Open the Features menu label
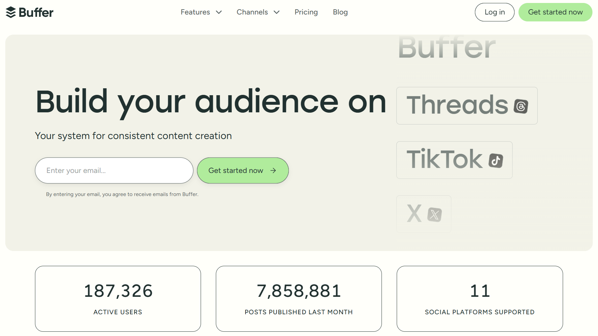 [x=195, y=12]
